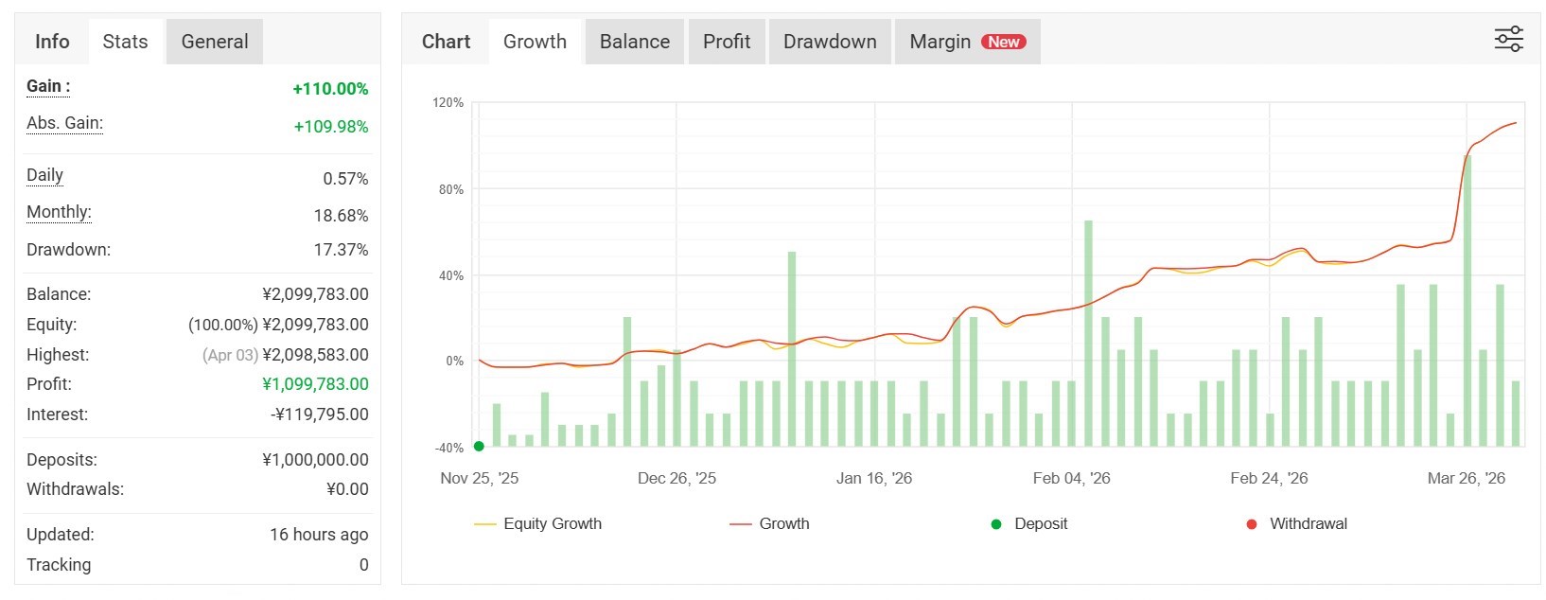
Task: Open the Margin tab marked New
Action: click(966, 42)
